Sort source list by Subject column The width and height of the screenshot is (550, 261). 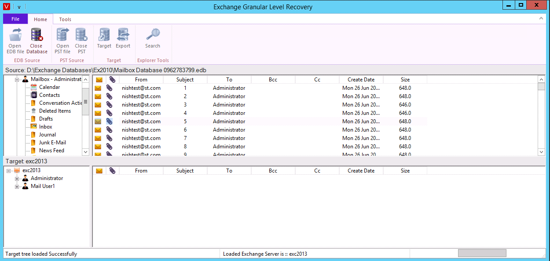185,80
